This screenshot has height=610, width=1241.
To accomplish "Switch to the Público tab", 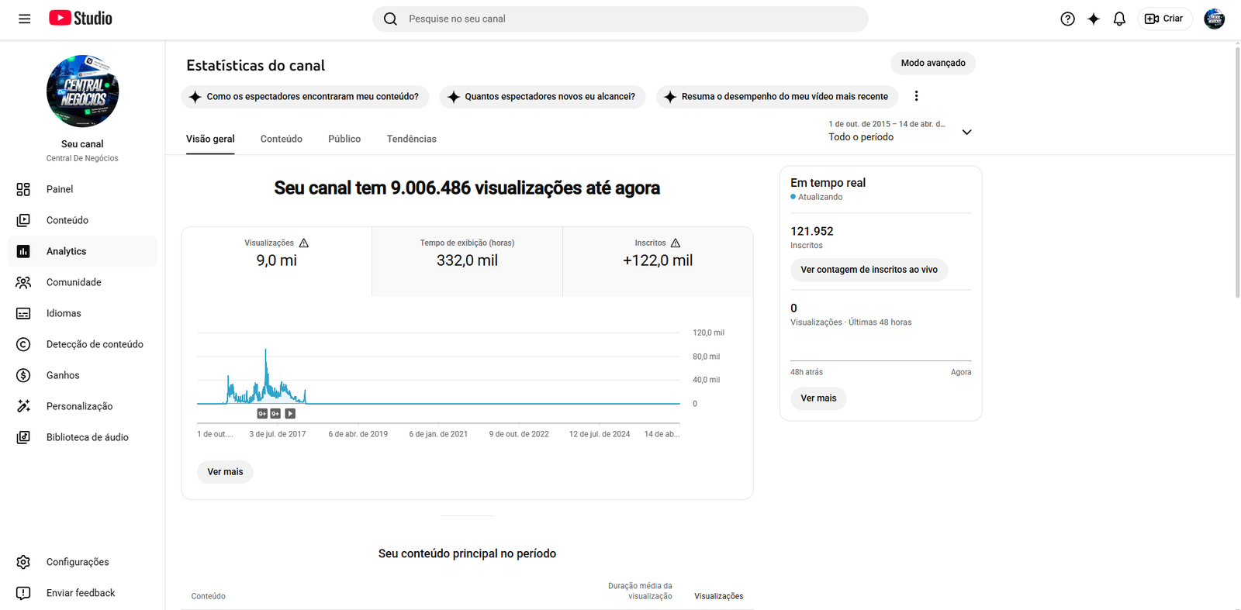I will point(344,139).
